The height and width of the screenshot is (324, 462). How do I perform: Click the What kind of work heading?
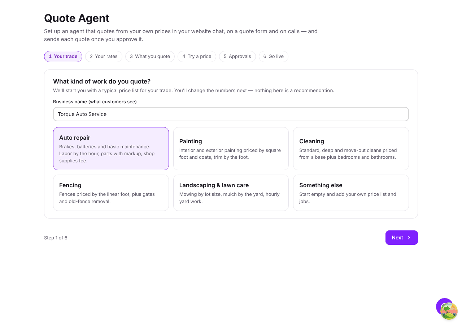pos(102,81)
